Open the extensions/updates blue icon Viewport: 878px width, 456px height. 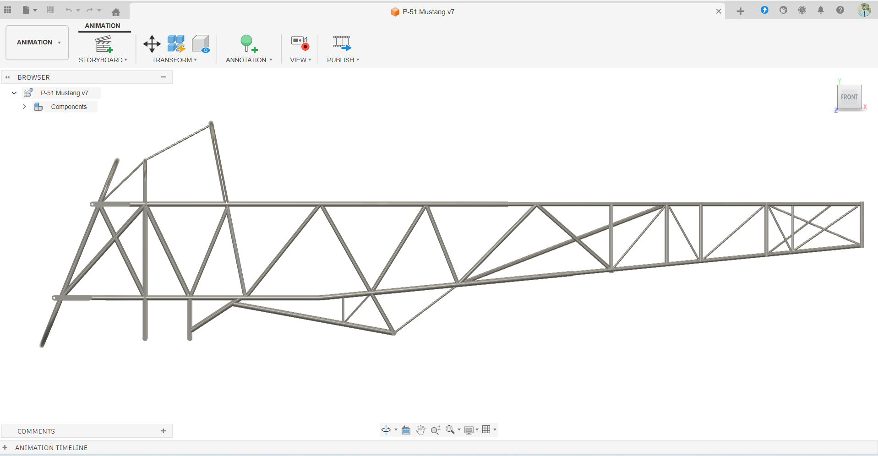pos(764,10)
